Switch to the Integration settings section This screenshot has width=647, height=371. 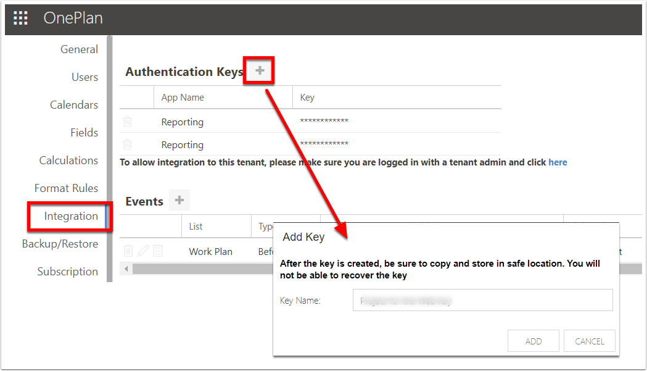tap(70, 216)
